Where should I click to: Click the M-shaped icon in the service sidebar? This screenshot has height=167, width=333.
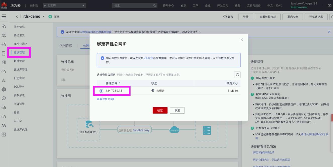click(4, 125)
